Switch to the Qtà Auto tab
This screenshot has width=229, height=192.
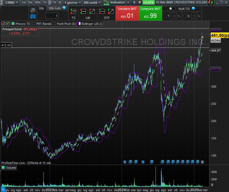[x=55, y=8]
